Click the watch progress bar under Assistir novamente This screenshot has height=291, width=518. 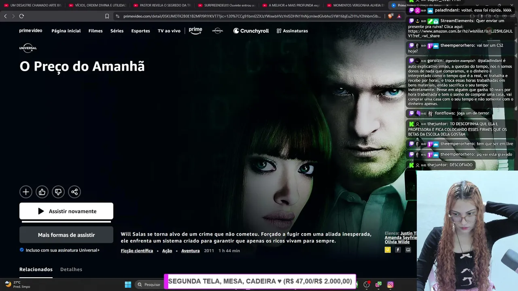[66, 221]
